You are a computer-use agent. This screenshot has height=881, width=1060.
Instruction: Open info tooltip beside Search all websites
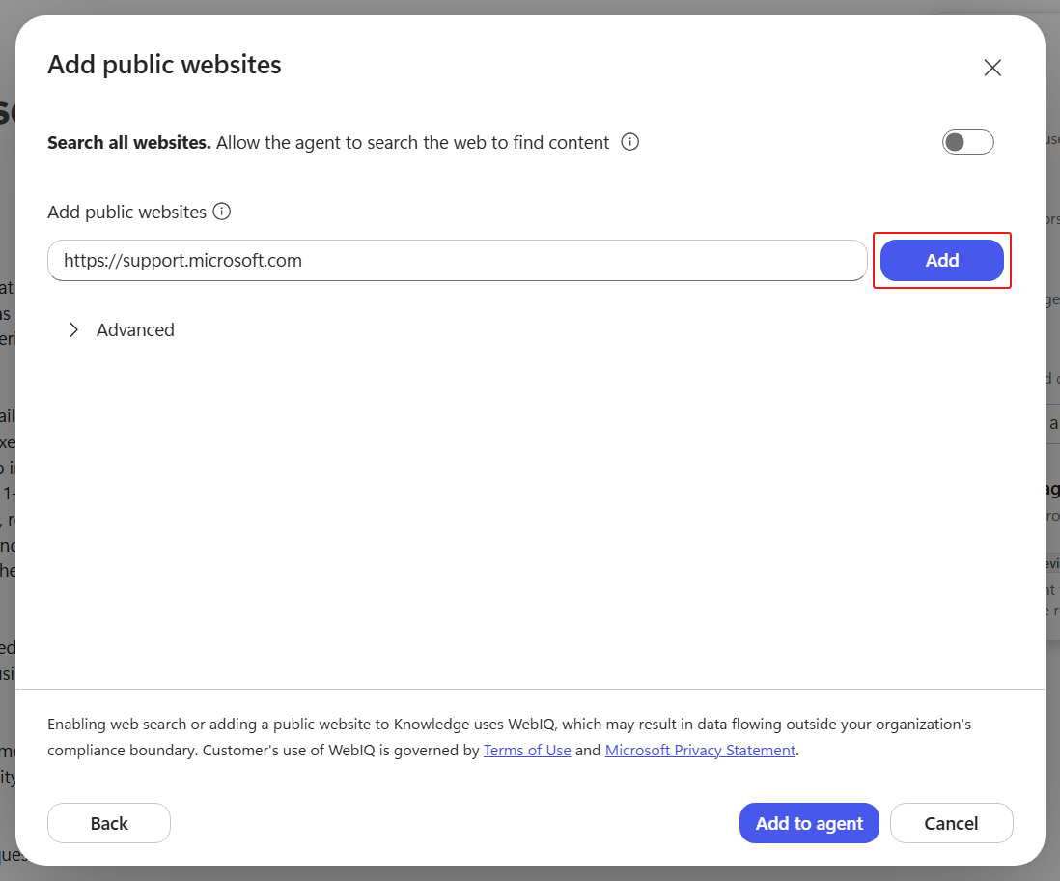pos(630,142)
